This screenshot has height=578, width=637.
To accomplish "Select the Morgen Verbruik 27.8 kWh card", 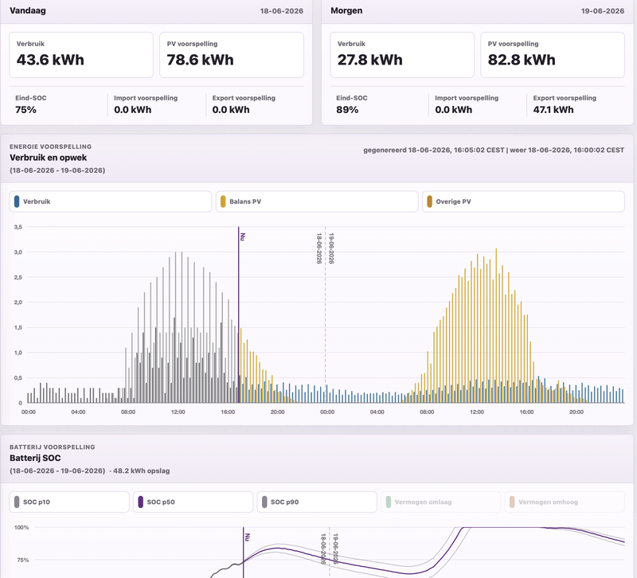I will coord(402,55).
